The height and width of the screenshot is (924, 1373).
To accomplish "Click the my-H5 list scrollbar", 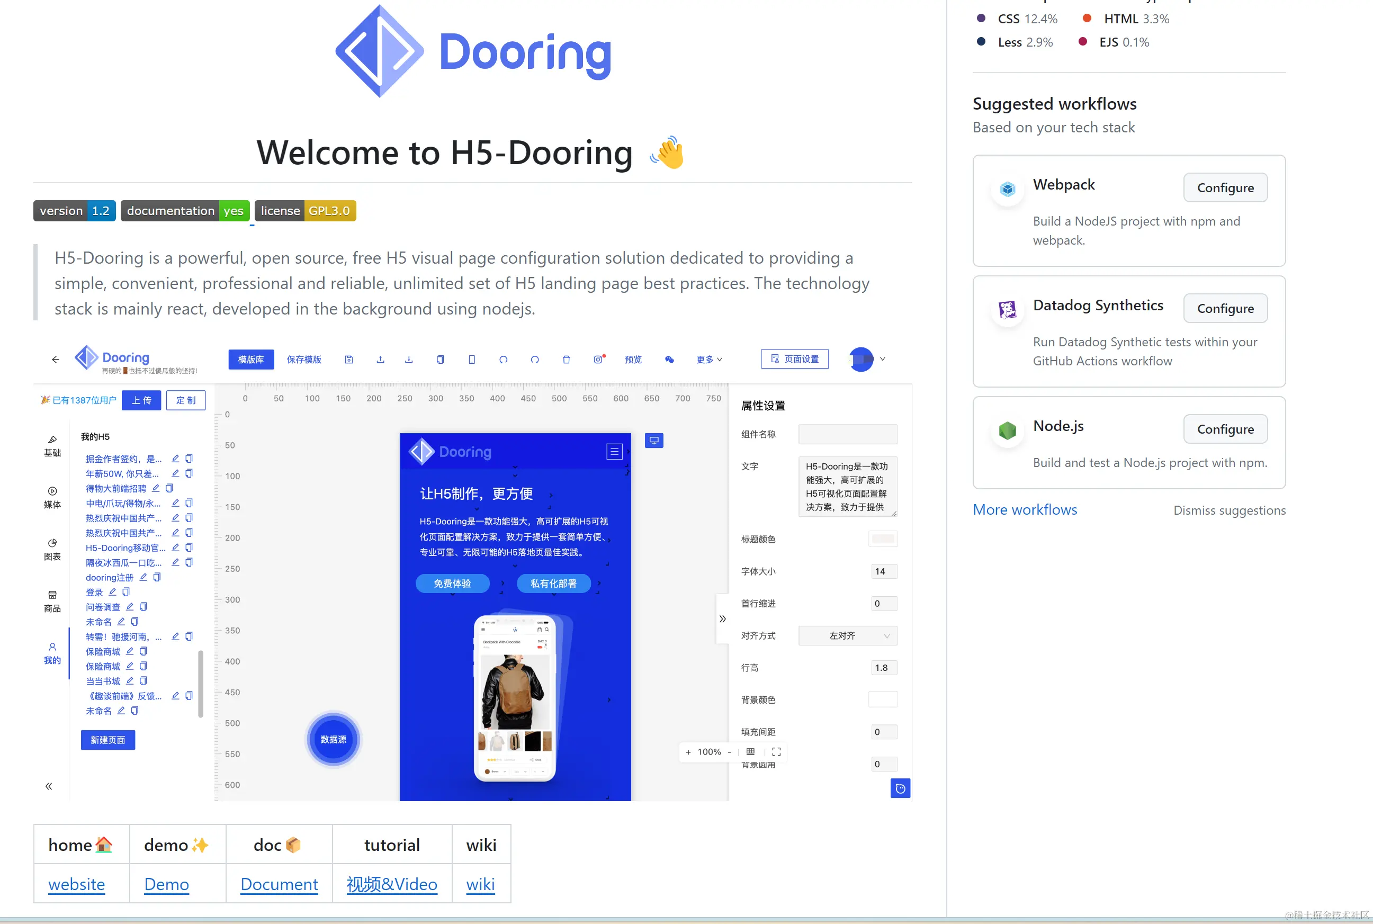I will click(200, 684).
